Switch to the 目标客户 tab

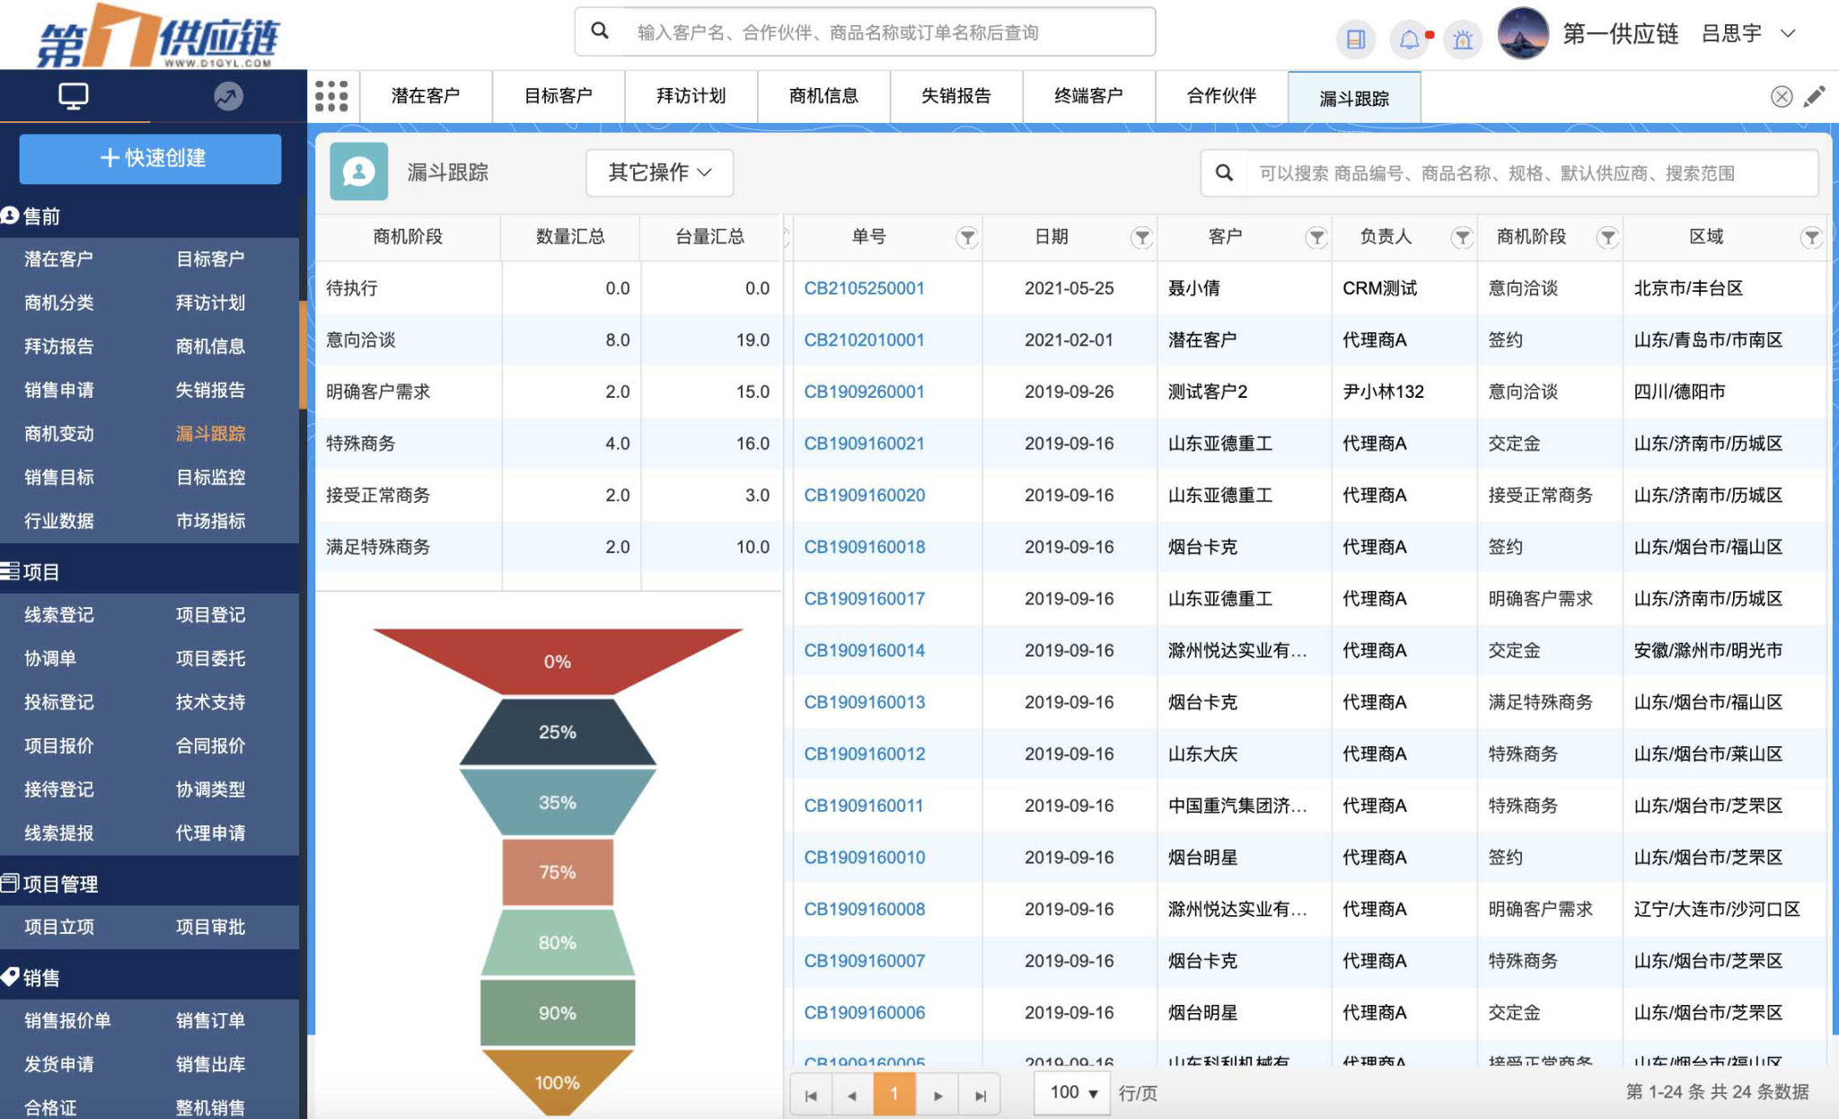pyautogui.click(x=559, y=96)
